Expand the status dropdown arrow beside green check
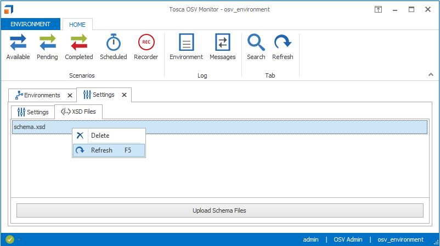The image size is (440, 246). [x=18, y=239]
